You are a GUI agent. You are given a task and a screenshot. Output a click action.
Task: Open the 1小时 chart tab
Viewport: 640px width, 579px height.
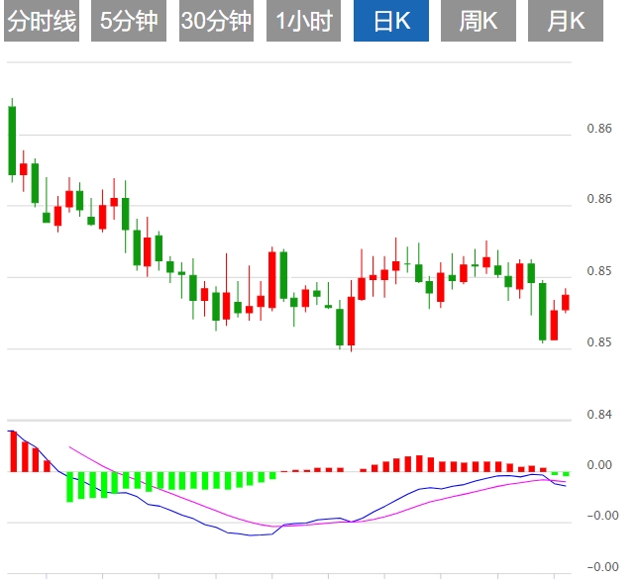point(304,21)
